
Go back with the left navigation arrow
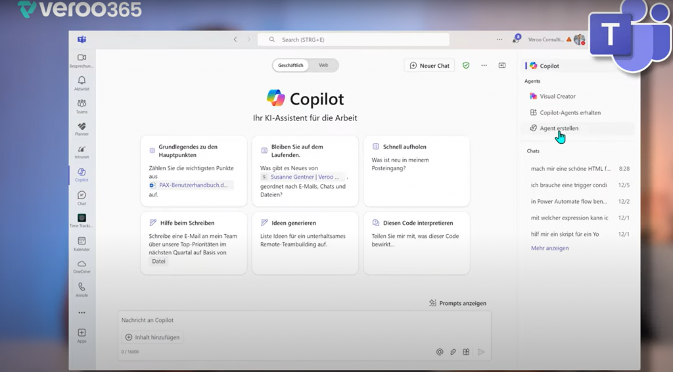[x=235, y=39]
